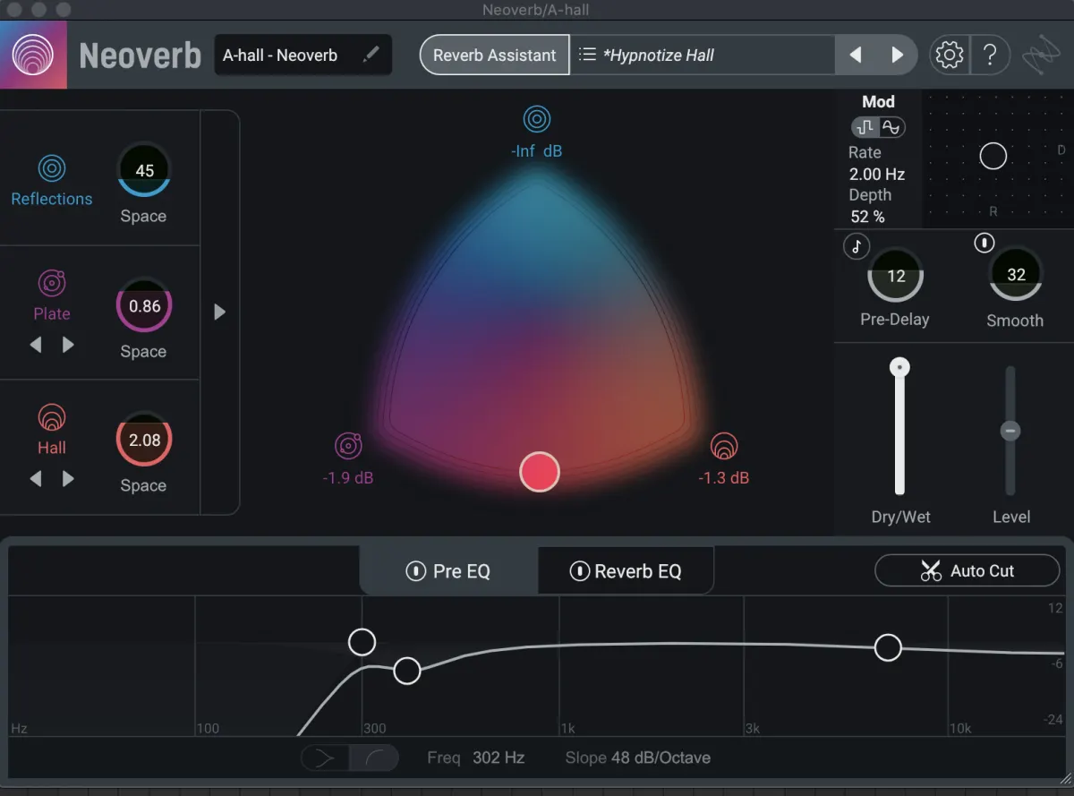
Task: Select the square wave modulation shape
Action: 865,127
